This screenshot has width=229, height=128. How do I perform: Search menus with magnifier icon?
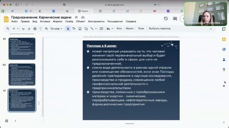(x=8, y=28)
